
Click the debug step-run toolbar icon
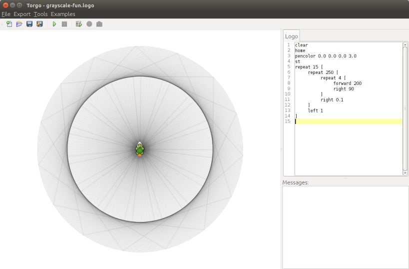[79, 24]
